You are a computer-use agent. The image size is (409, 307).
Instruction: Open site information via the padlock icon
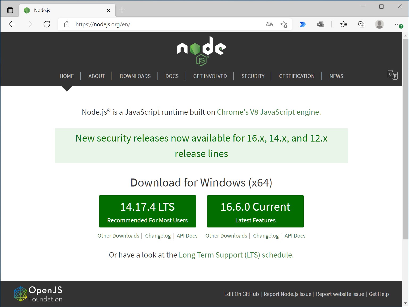[x=66, y=24]
